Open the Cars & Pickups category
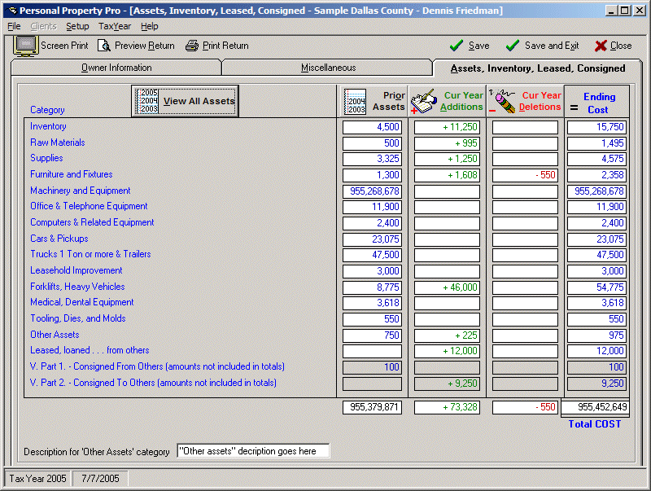This screenshot has height=491, width=651. coord(59,239)
